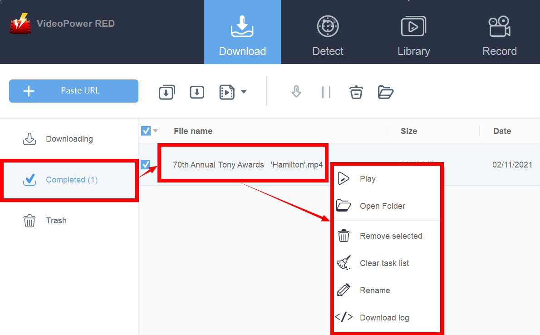This screenshot has height=335, width=540.
Task: Click the open folder toolbar icon
Action: coord(386,92)
